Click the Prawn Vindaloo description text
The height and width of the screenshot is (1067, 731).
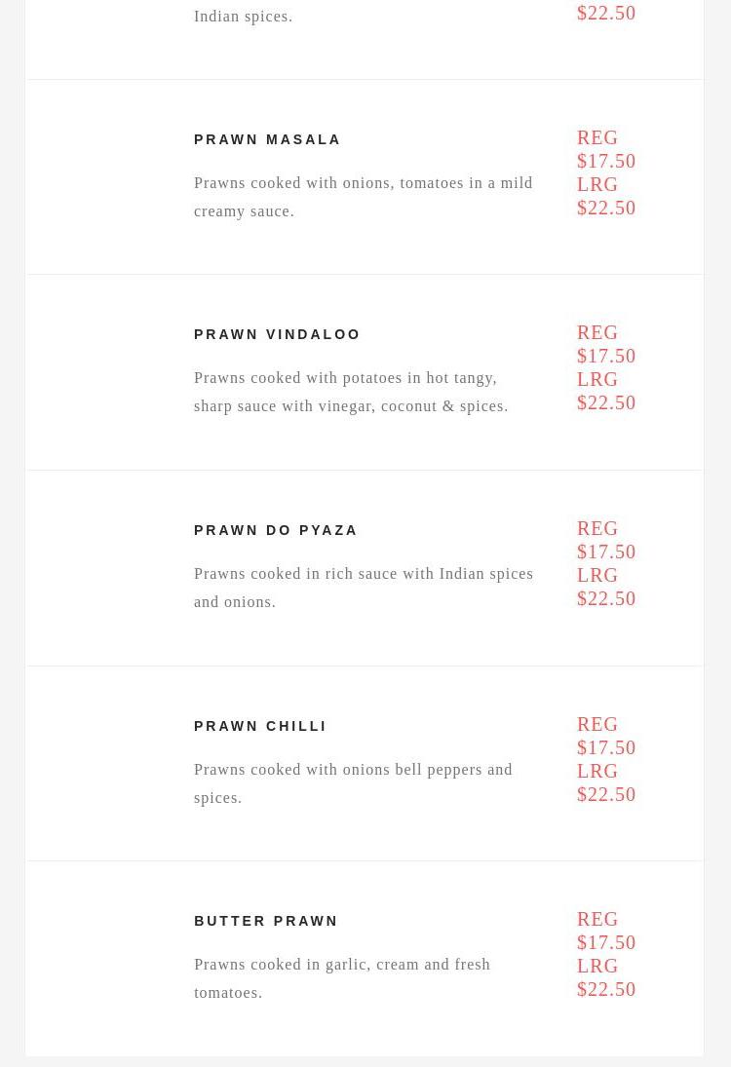(x=351, y=392)
